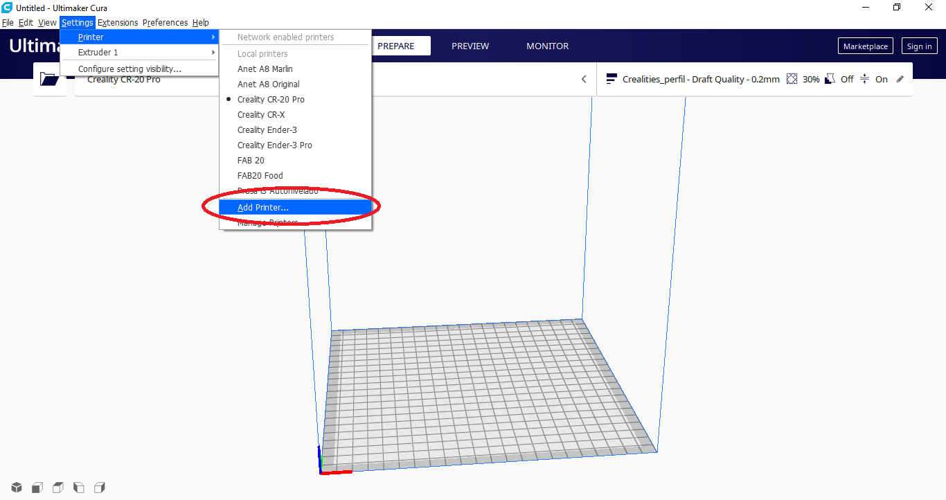Open the File menu
The height and width of the screenshot is (500, 946).
[x=8, y=23]
